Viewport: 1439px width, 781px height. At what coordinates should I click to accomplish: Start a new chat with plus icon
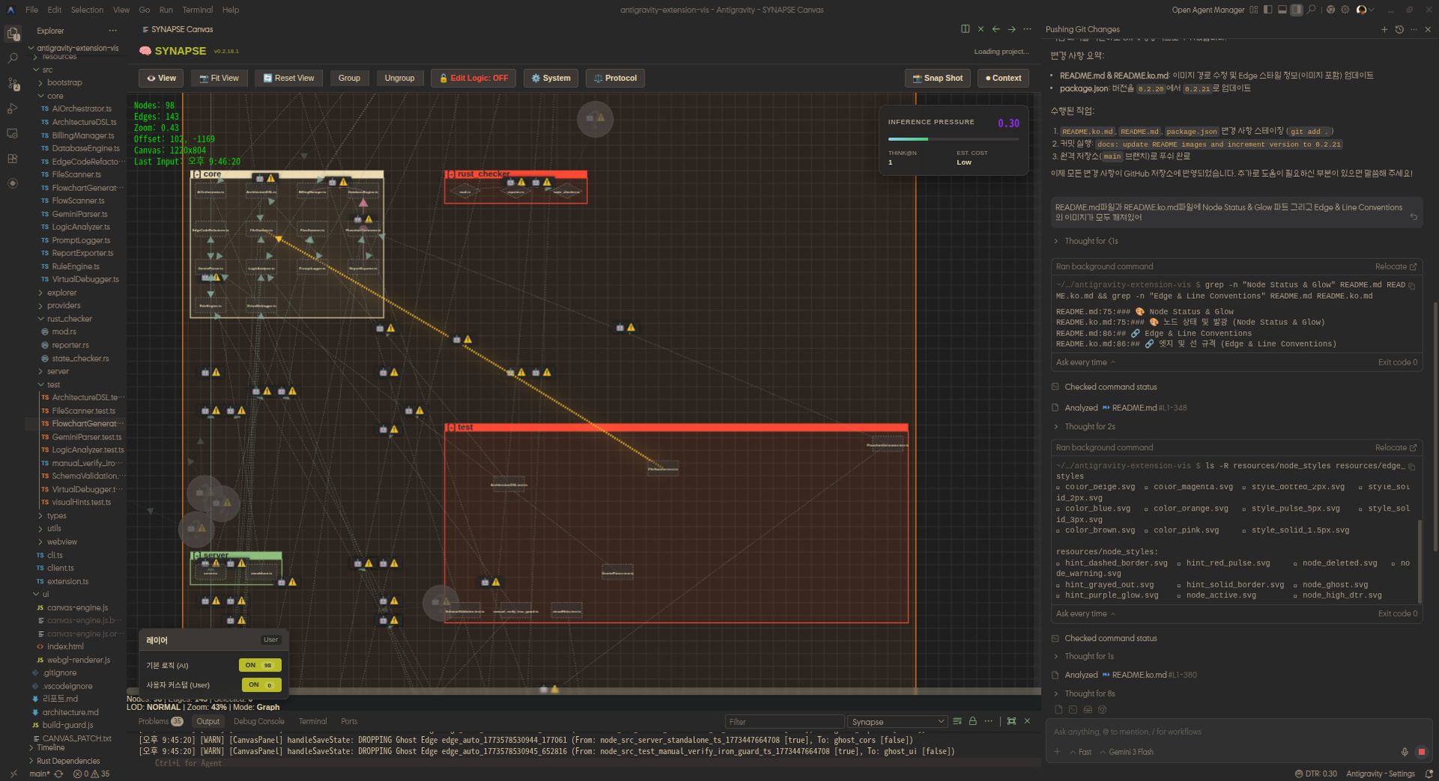(1384, 29)
